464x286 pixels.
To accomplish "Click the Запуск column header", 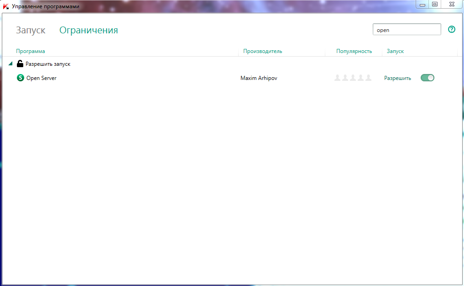I will click(395, 51).
